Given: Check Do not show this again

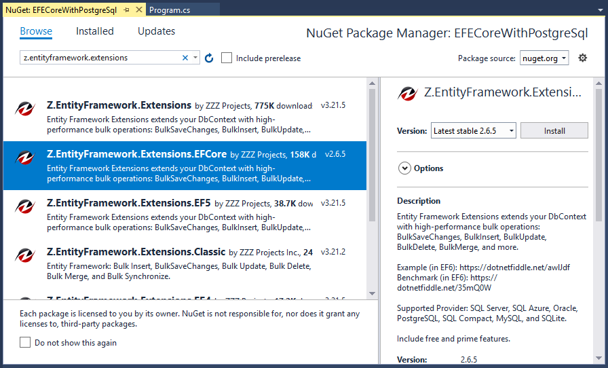Looking at the screenshot, I should 25,342.
